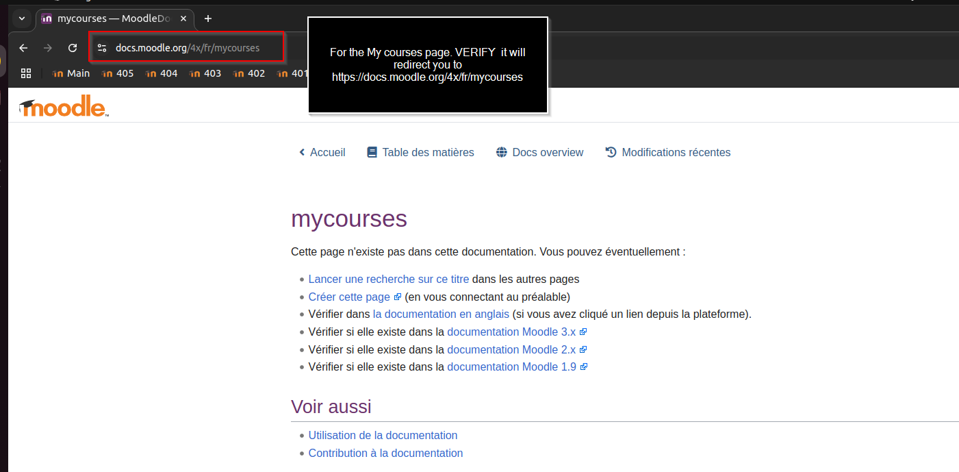Open the 402 bookmark
This screenshot has height=472, width=959.
click(248, 73)
